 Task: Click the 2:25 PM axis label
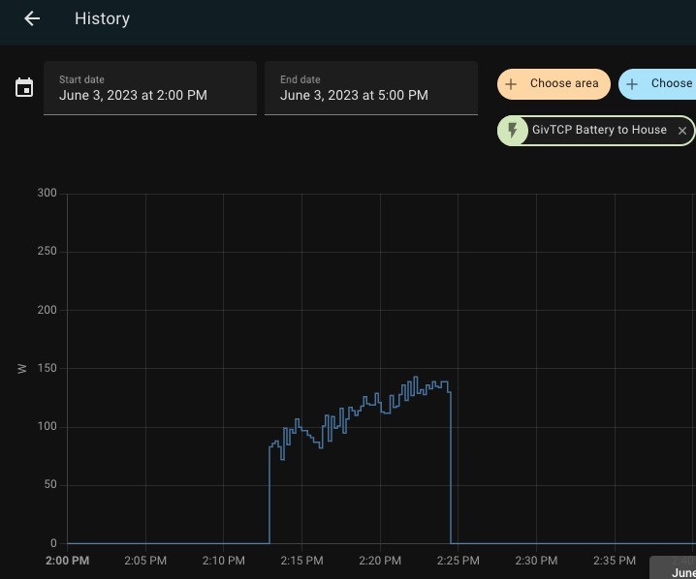(x=459, y=561)
